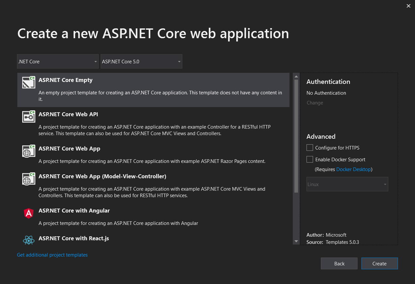
Task: Click the MVC Views and Controllers description
Action: [152, 192]
